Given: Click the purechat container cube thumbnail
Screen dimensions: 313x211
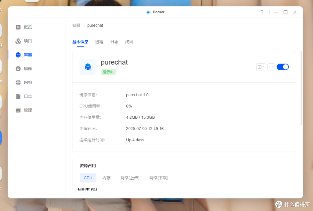Looking at the screenshot, I should pyautogui.click(x=88, y=67).
